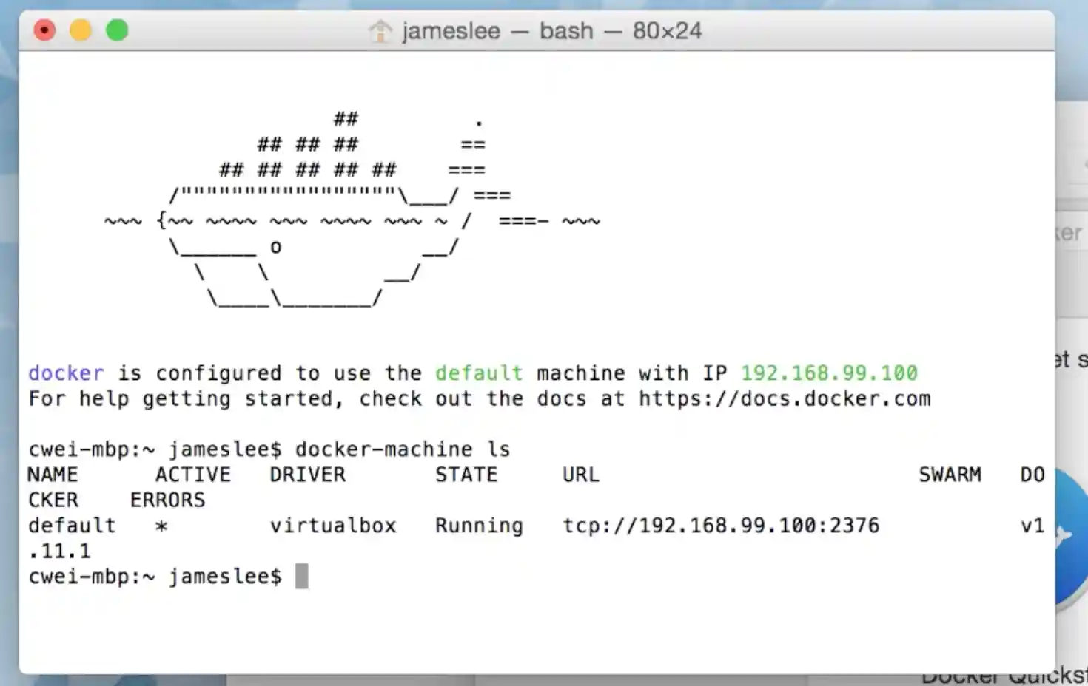Click the NAME column header text
Viewport: 1088px width, 686px height.
[53, 474]
